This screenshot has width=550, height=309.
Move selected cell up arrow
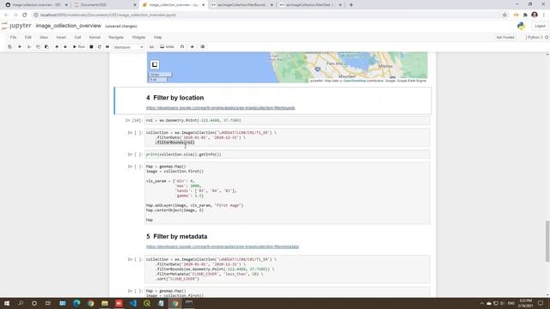coord(57,46)
